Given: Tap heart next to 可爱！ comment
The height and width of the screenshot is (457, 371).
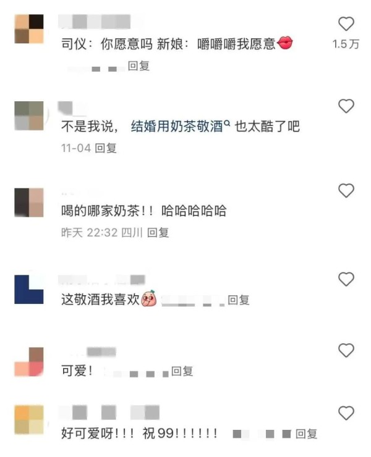Looking at the screenshot, I should pos(346,350).
